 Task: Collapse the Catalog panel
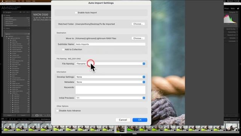(4, 15)
